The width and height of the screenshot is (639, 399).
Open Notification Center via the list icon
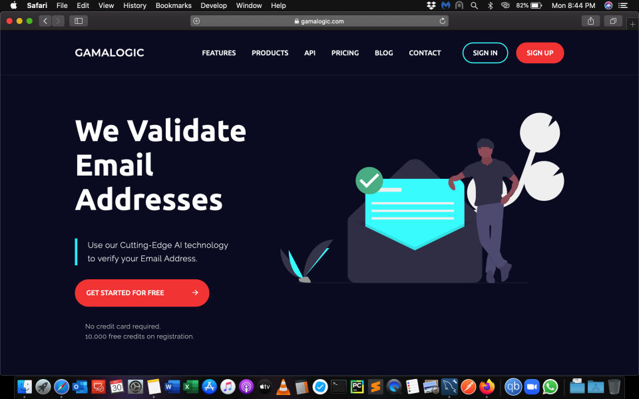pyautogui.click(x=624, y=5)
